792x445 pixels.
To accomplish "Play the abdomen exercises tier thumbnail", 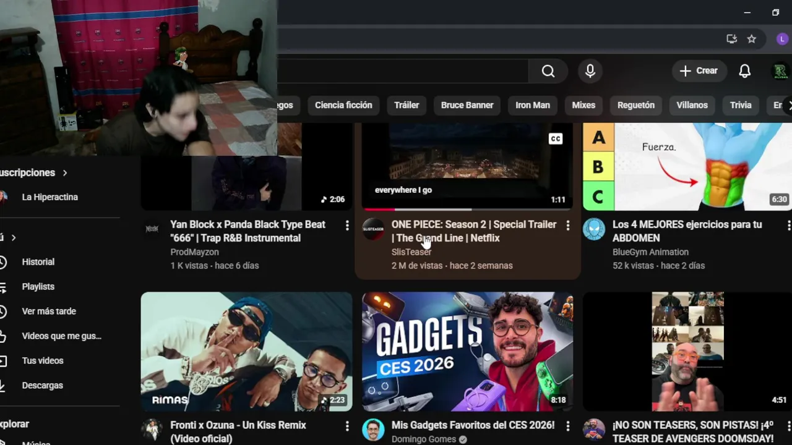I will click(x=687, y=166).
